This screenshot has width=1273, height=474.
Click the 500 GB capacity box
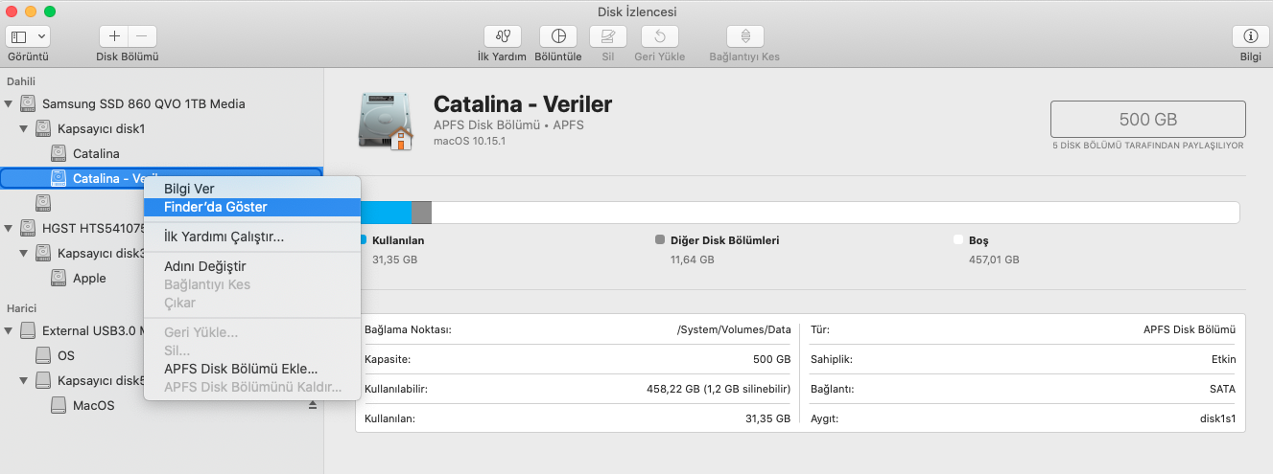click(x=1148, y=120)
